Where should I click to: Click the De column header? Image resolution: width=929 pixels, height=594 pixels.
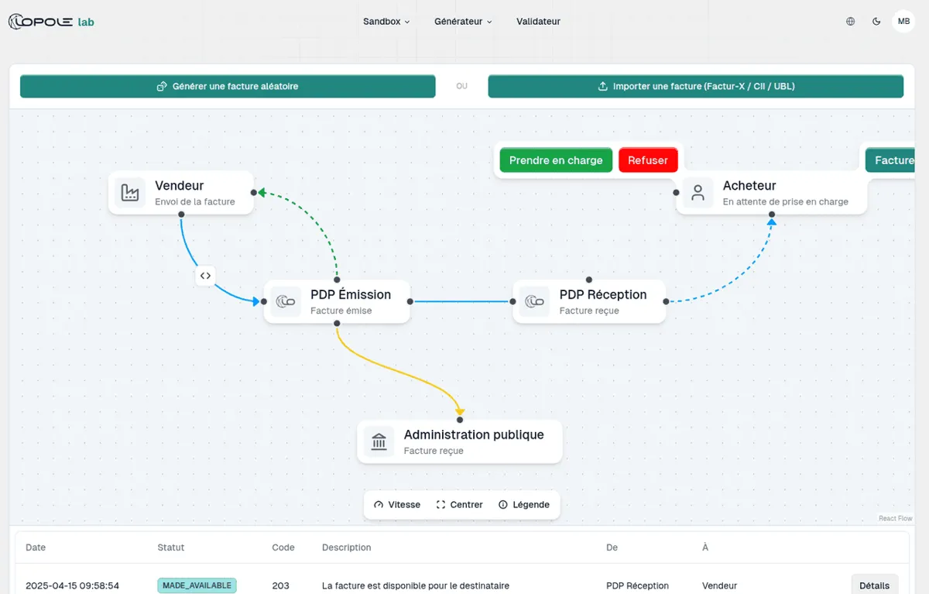point(612,548)
